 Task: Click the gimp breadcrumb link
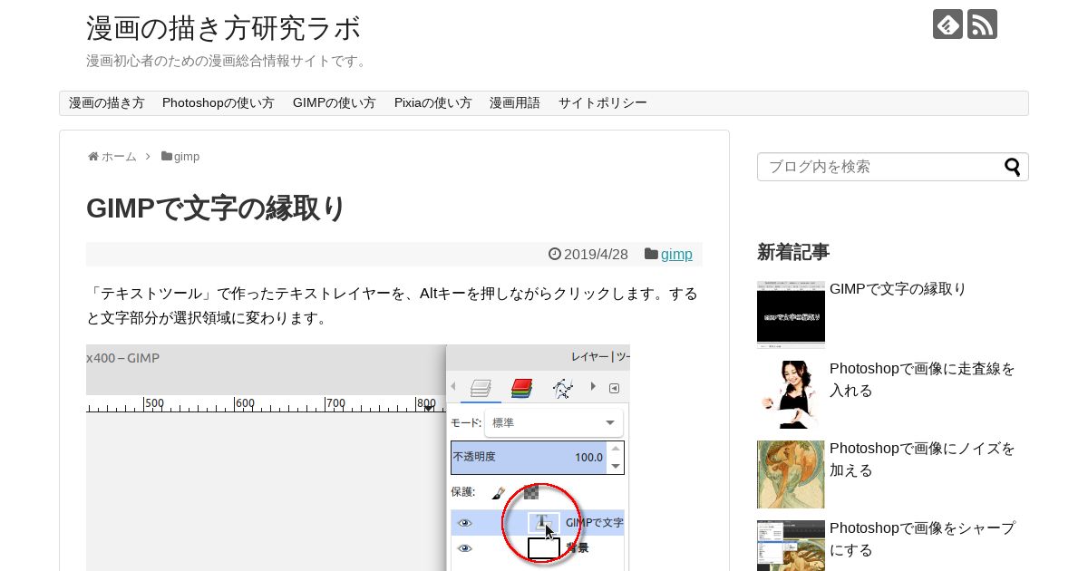coord(187,157)
